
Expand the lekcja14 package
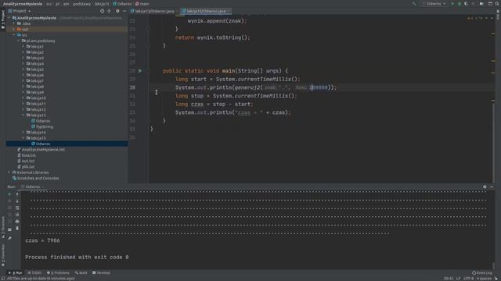coord(23,132)
